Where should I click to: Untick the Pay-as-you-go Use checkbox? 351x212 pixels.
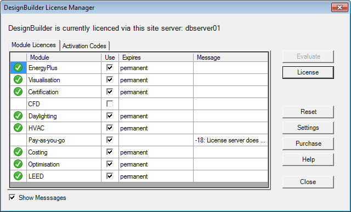point(110,140)
